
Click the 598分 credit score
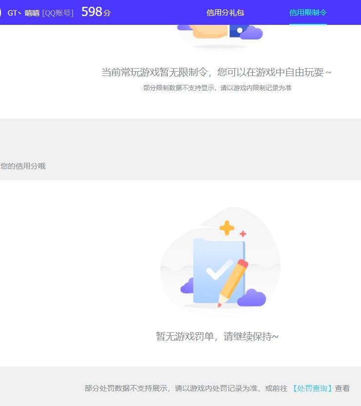pyautogui.click(x=96, y=12)
